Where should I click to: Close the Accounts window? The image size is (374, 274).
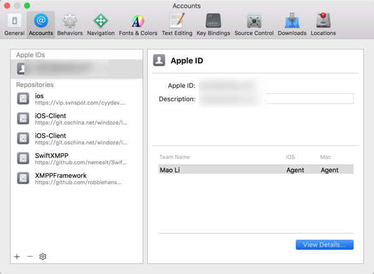pos(7,6)
